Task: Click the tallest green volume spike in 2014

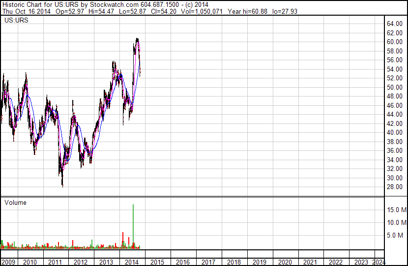Action: [x=133, y=226]
